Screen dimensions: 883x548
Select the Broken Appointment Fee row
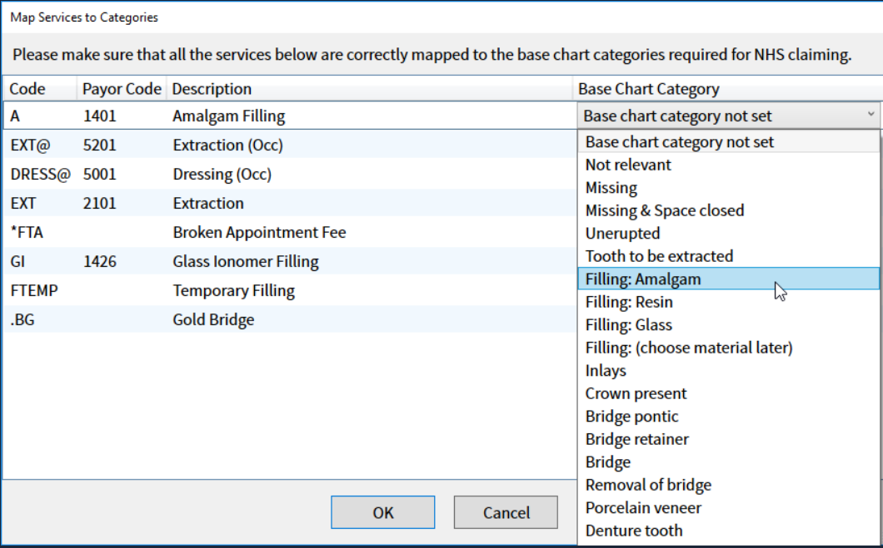click(x=259, y=232)
